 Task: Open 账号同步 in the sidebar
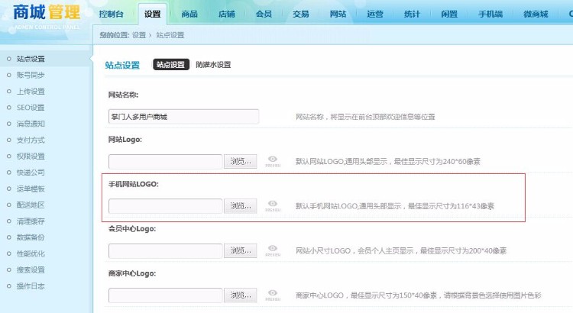31,75
